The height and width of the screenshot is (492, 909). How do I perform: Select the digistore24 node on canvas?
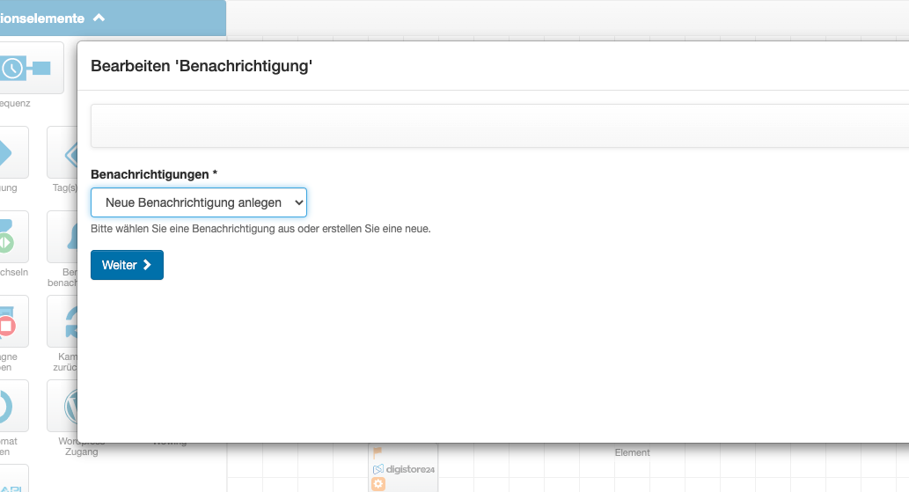pos(404,470)
